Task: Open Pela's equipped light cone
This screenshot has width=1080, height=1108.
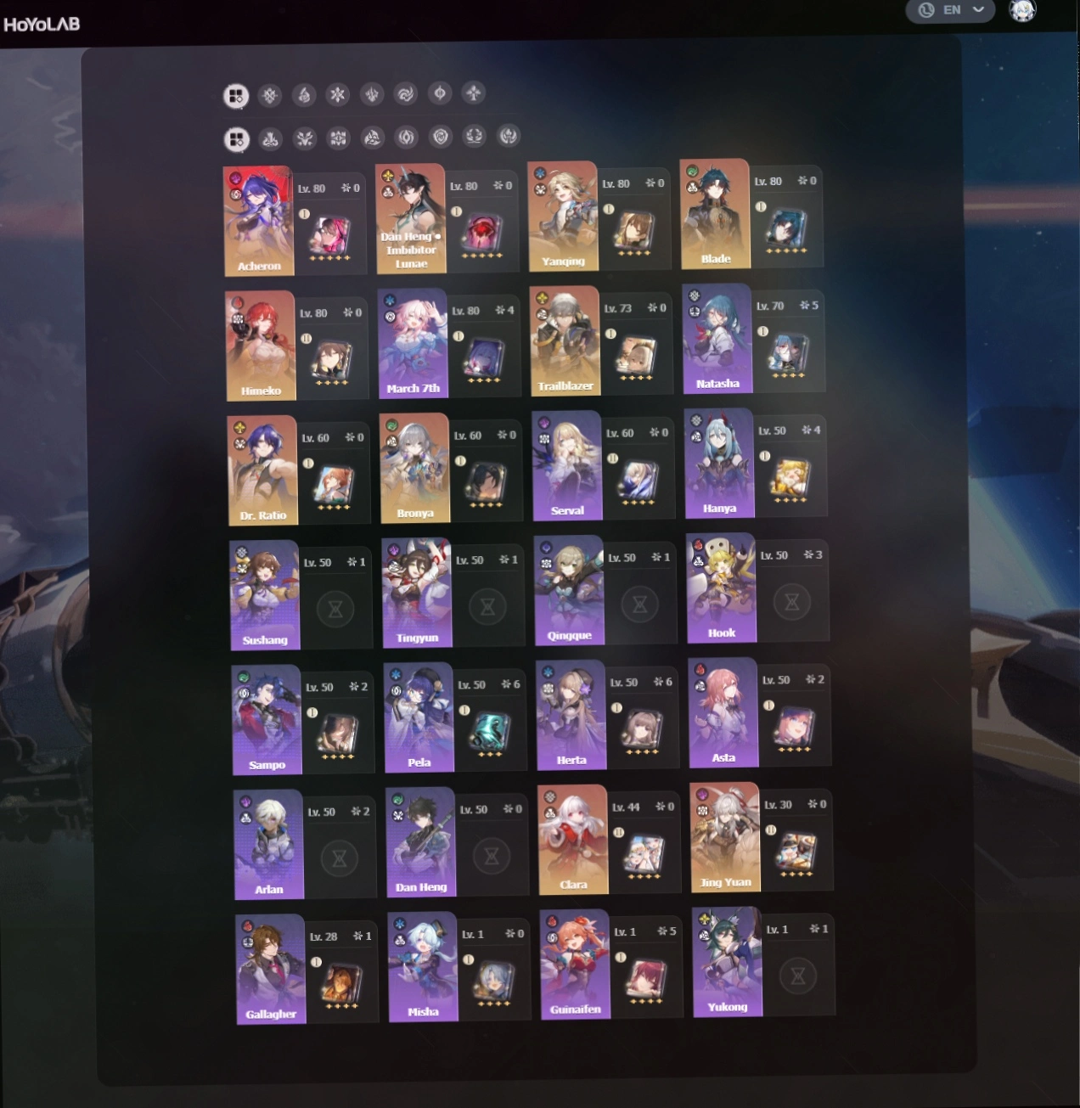Action: tap(490, 731)
